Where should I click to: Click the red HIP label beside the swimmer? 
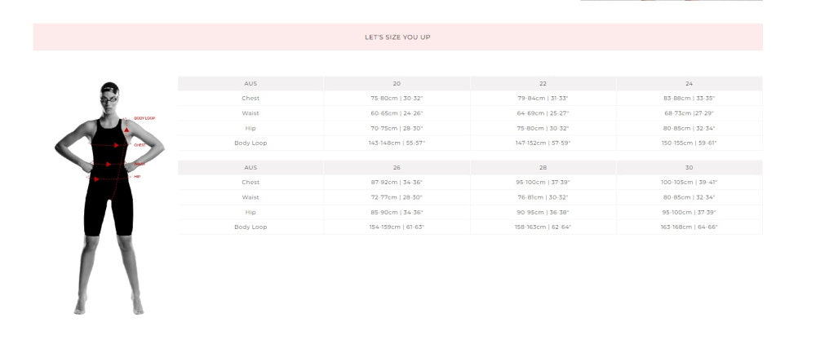[137, 176]
